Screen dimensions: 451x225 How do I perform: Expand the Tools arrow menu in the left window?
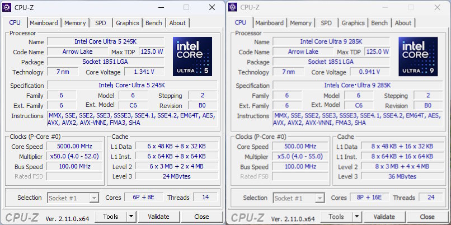click(x=131, y=217)
